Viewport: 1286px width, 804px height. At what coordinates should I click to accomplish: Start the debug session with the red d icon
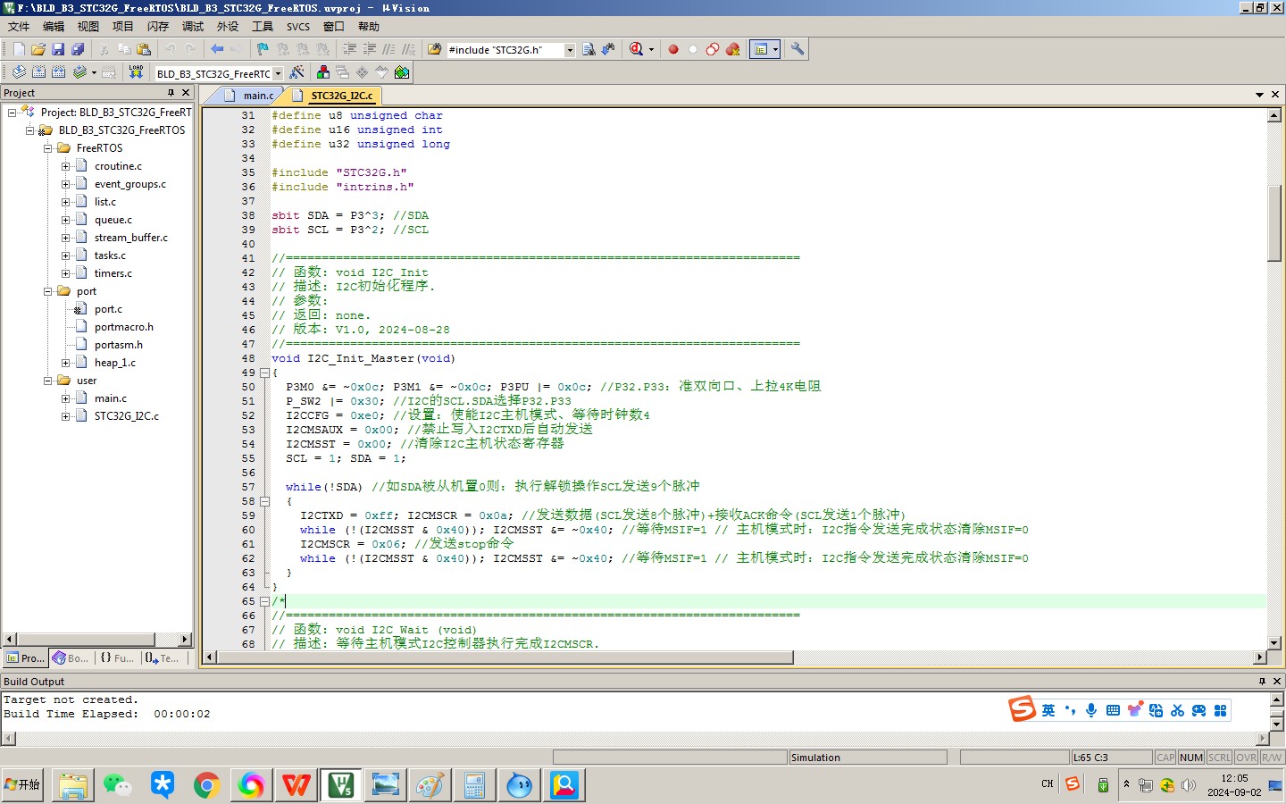(636, 50)
